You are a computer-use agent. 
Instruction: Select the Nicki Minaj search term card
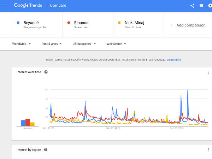(x=139, y=25)
